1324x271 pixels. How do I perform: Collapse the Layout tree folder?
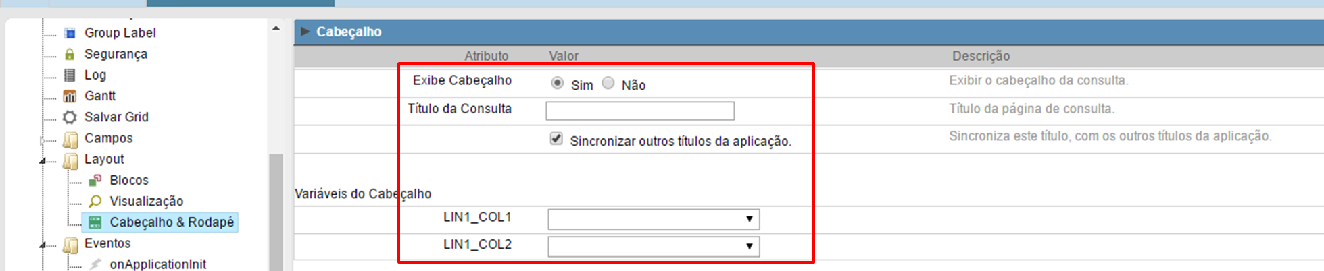point(43,160)
